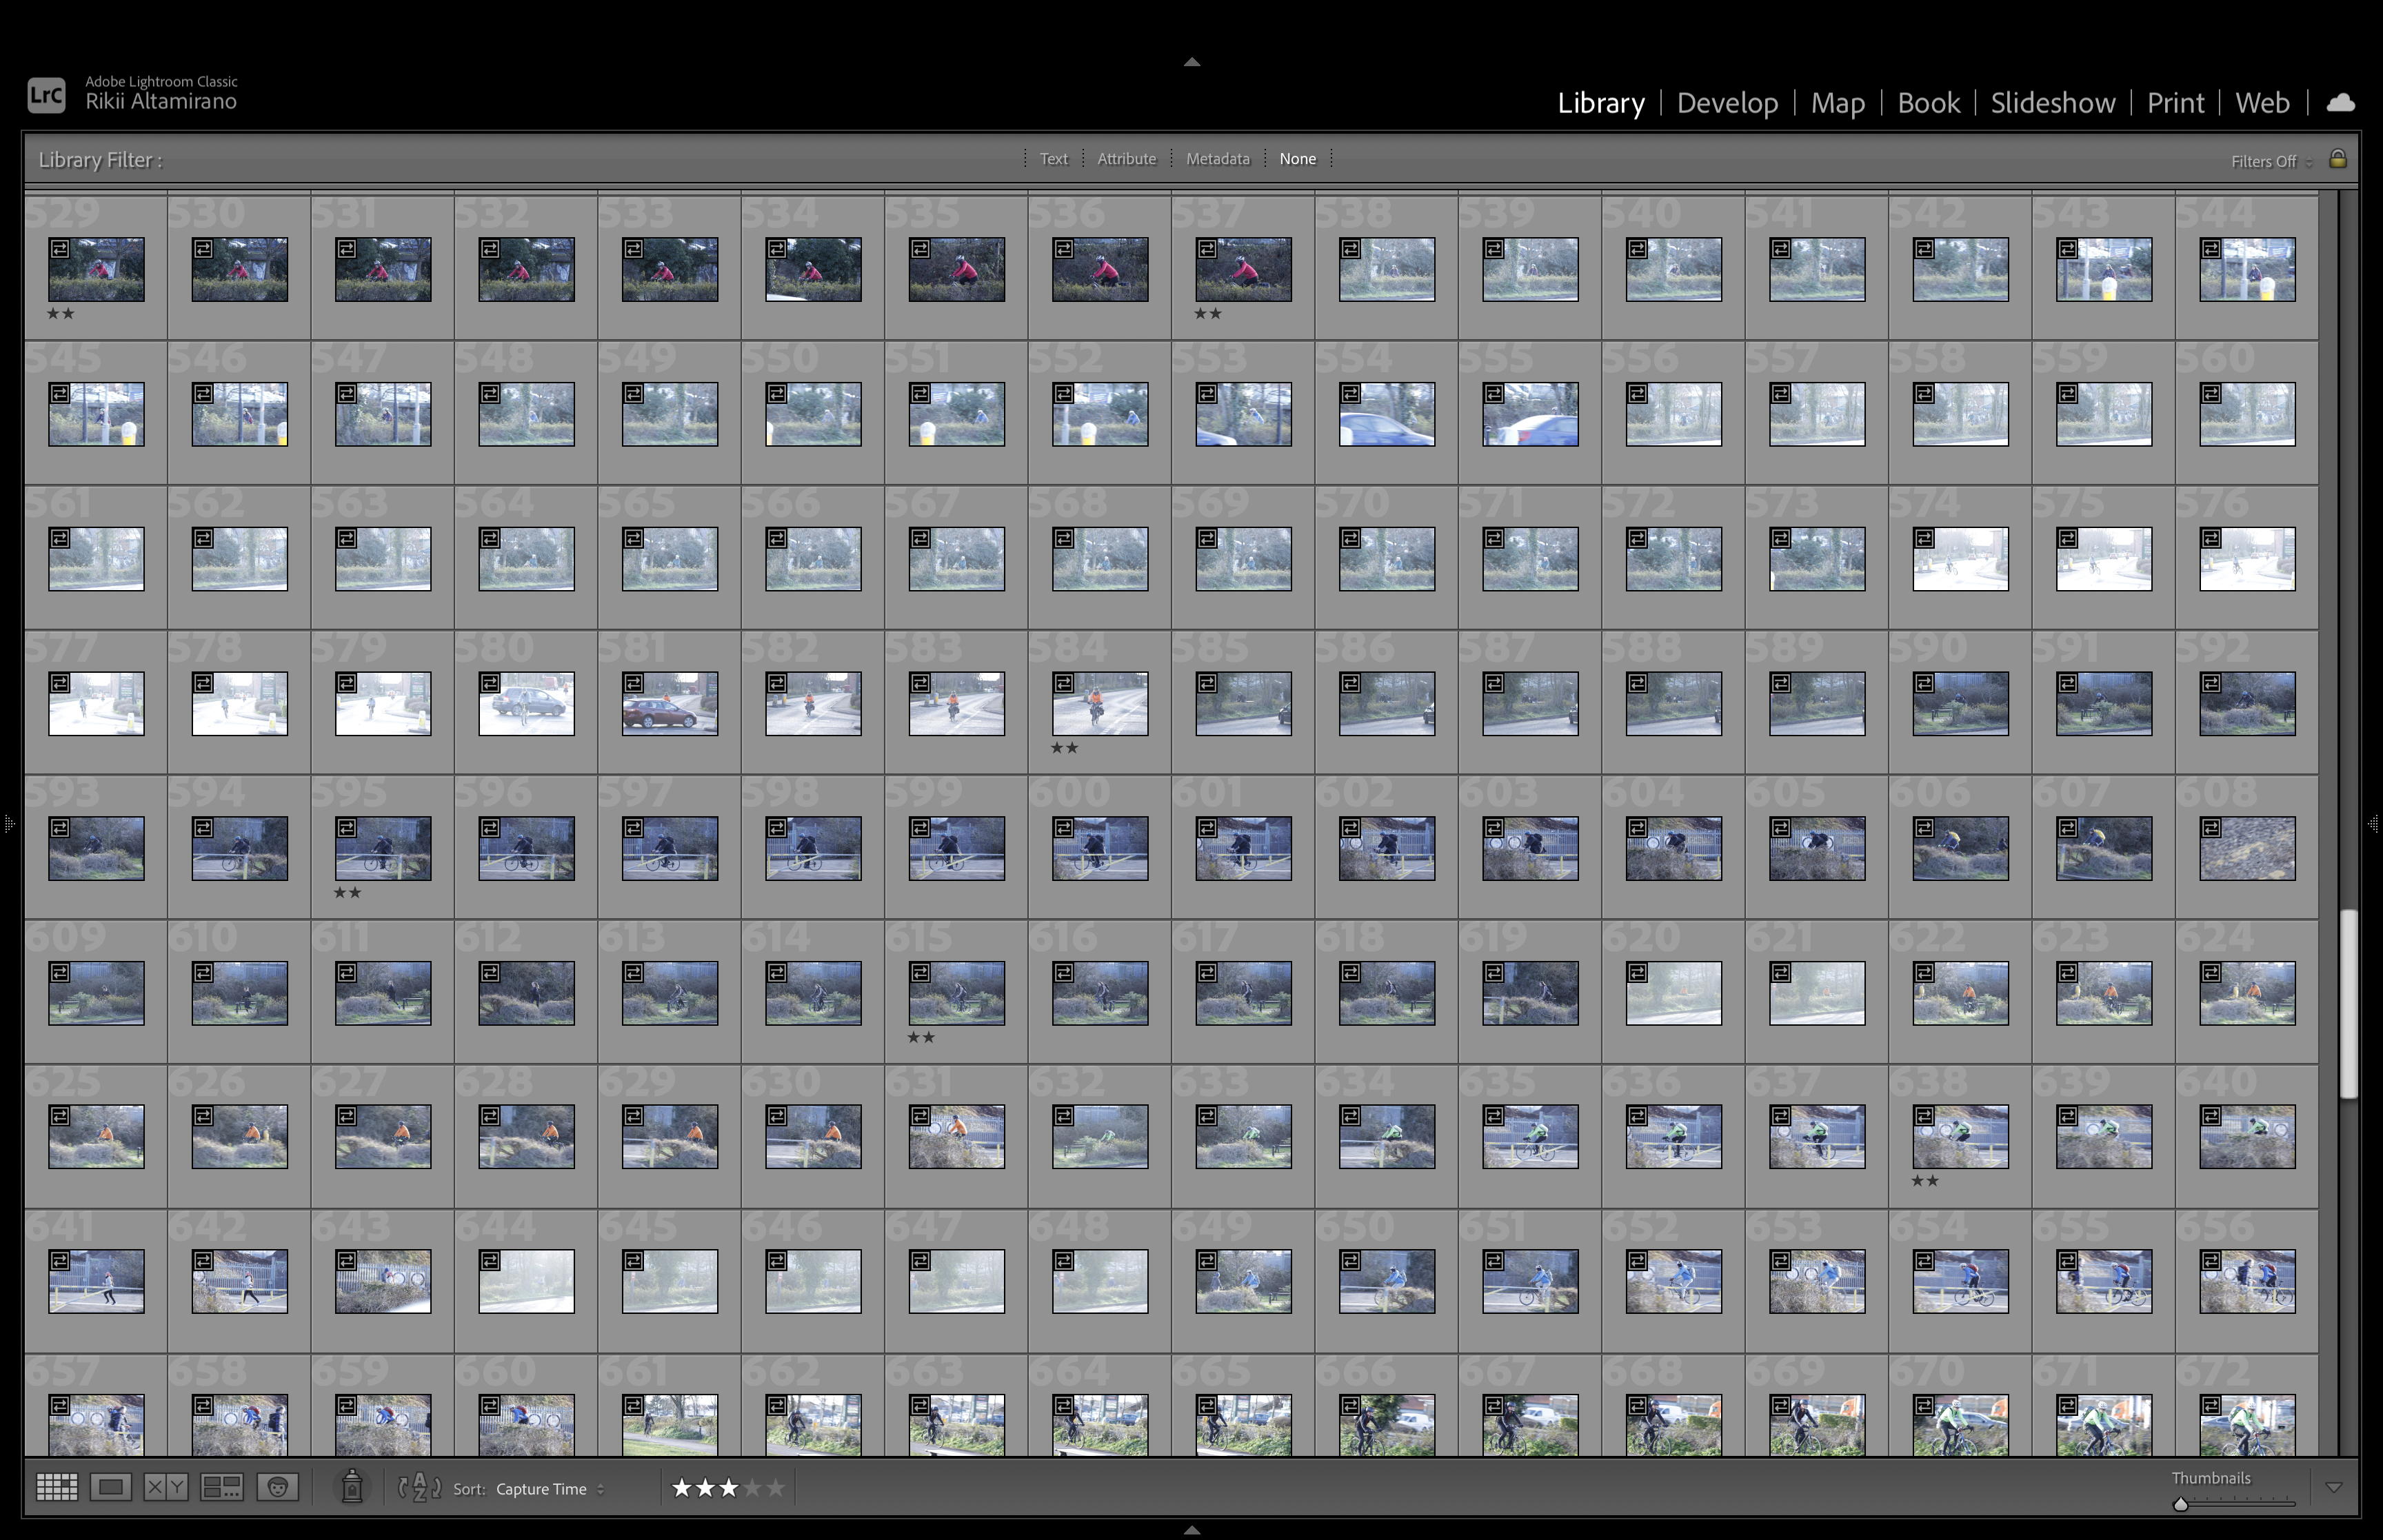Open the Slideshow module
Screen dimensions: 2383x1540
[2052, 103]
